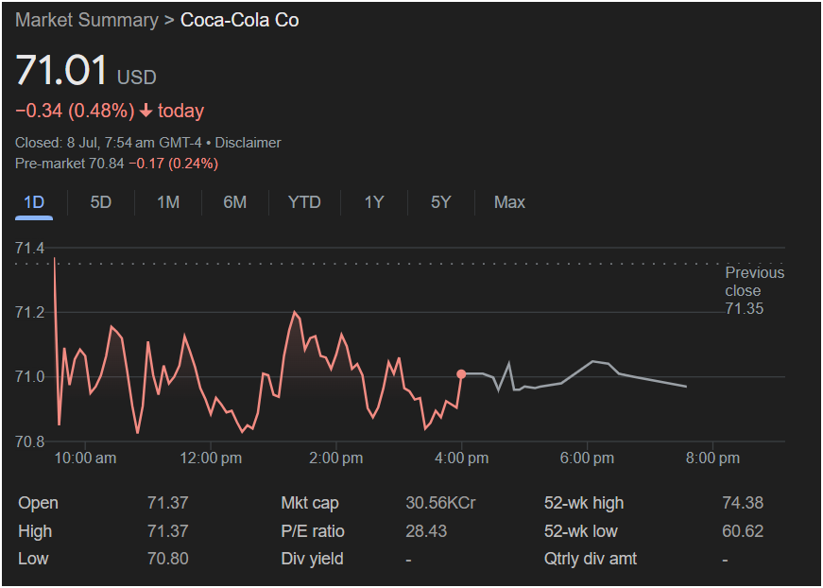Click the 4:00 pm closing price dot
823x588 pixels.
tap(461, 374)
